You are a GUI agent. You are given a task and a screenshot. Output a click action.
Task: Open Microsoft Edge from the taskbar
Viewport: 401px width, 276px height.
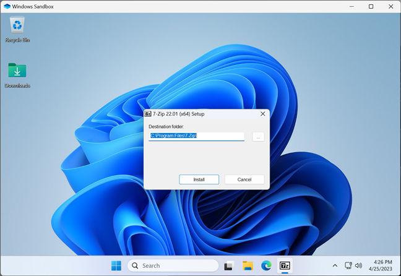coord(266,265)
